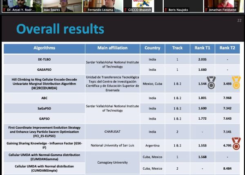The width and height of the screenshot is (245, 175).
Task: Select Fernando Lezama participant video tile
Action: point(102,5)
